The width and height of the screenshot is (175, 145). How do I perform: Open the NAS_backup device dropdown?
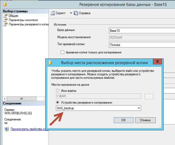[x=99, y=108]
